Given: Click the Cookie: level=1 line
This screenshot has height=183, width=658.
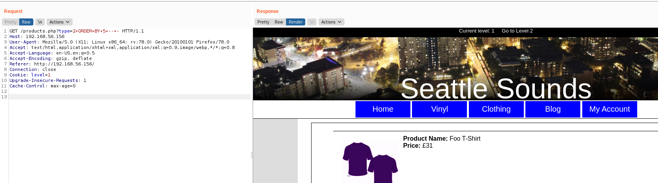Looking at the screenshot, I should [x=30, y=75].
